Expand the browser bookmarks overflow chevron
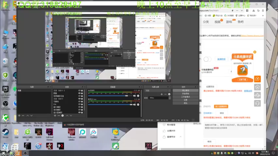The width and height of the screenshot is (278, 156). [x=263, y=16]
